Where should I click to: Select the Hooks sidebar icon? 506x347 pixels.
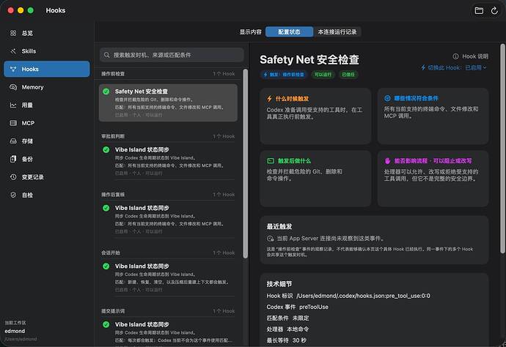pyautogui.click(x=13, y=70)
